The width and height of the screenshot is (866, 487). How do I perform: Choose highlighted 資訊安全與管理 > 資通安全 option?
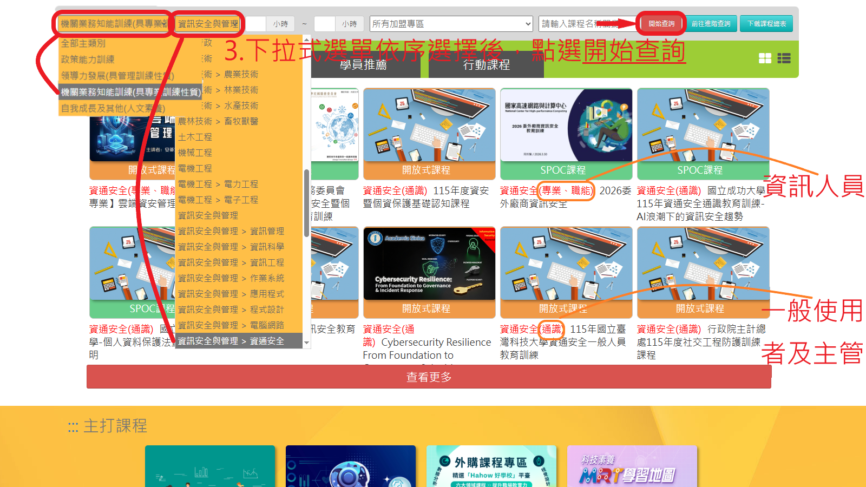point(239,341)
